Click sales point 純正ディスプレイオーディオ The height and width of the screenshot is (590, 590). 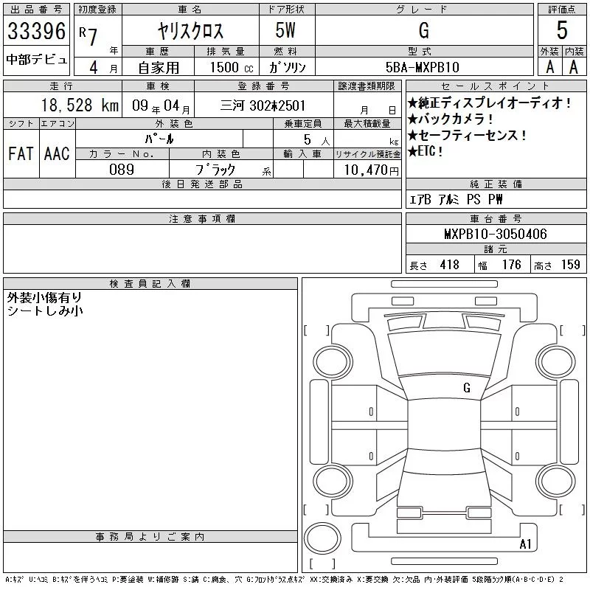[x=490, y=103]
